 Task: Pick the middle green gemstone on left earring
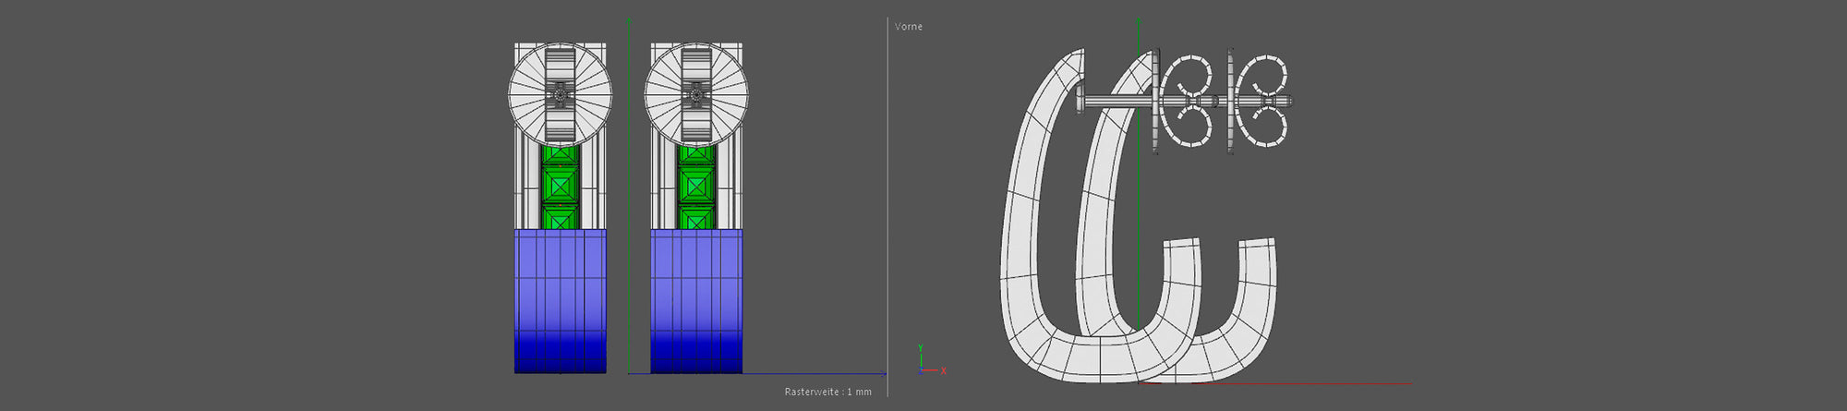(x=560, y=186)
